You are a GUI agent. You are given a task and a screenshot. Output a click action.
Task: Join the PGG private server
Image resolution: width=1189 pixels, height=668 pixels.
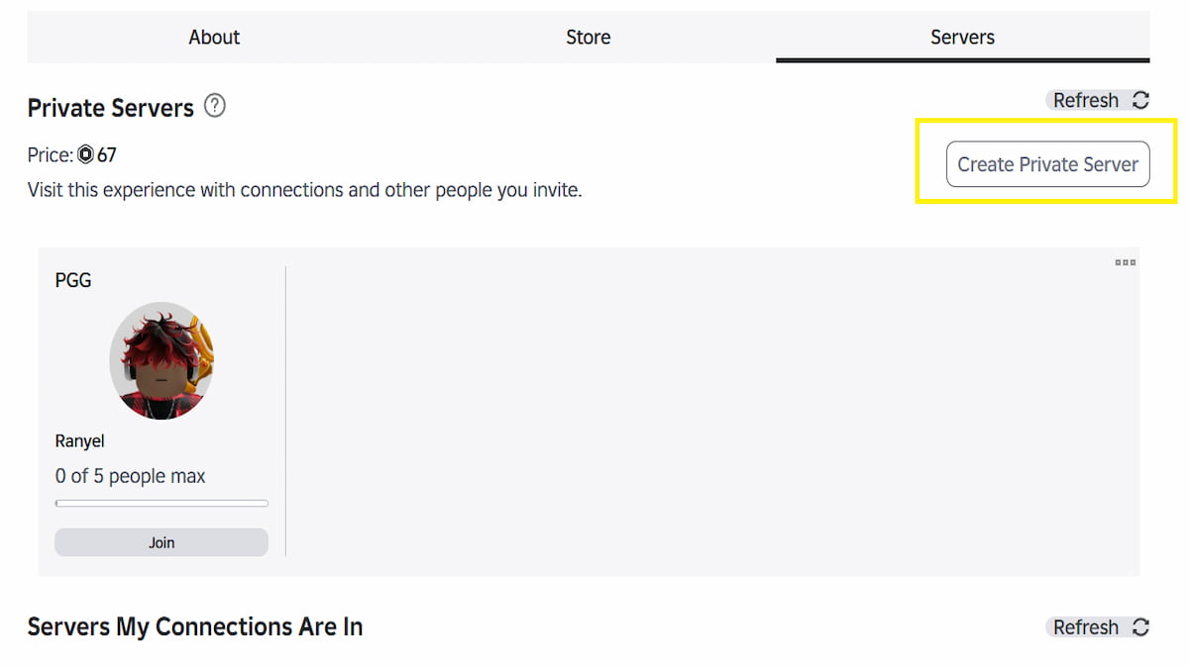coord(161,541)
